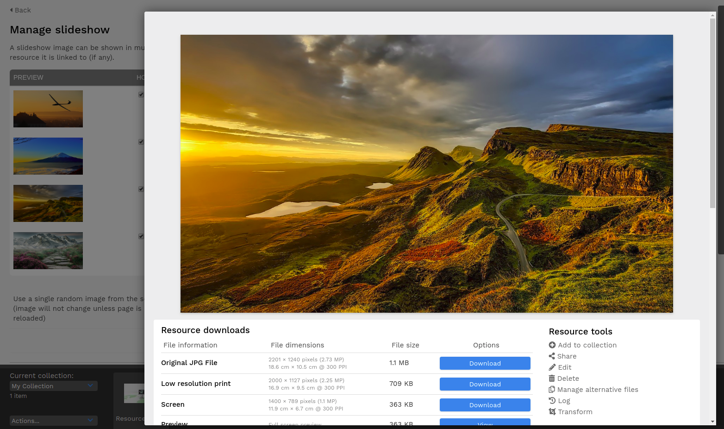Screen dimensions: 724x429
Task: View the Preview size version
Action: [485, 422]
